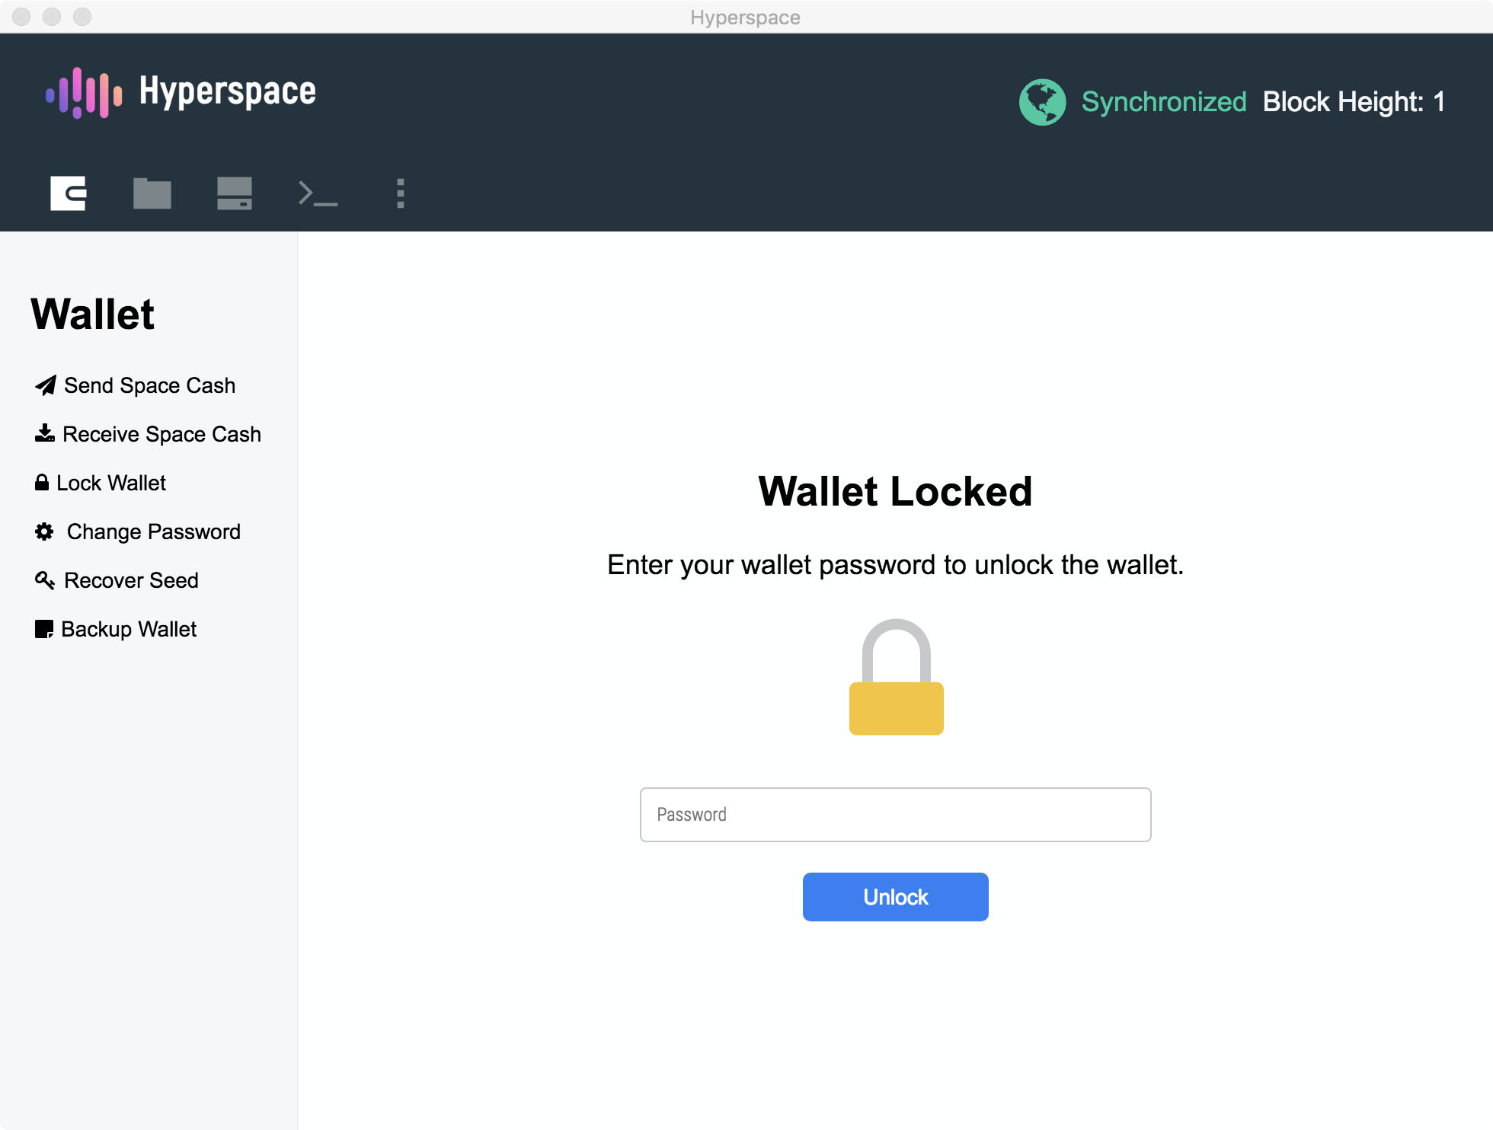Select Send Space Cash in sidebar
This screenshot has height=1130, width=1493.
tap(149, 386)
